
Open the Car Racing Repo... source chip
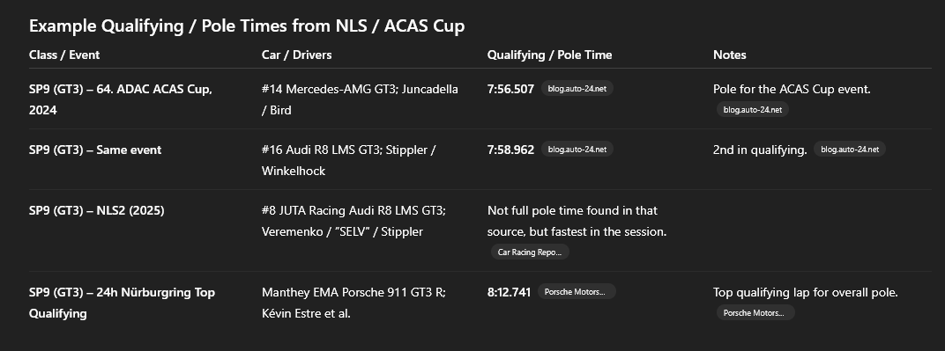[x=530, y=252]
